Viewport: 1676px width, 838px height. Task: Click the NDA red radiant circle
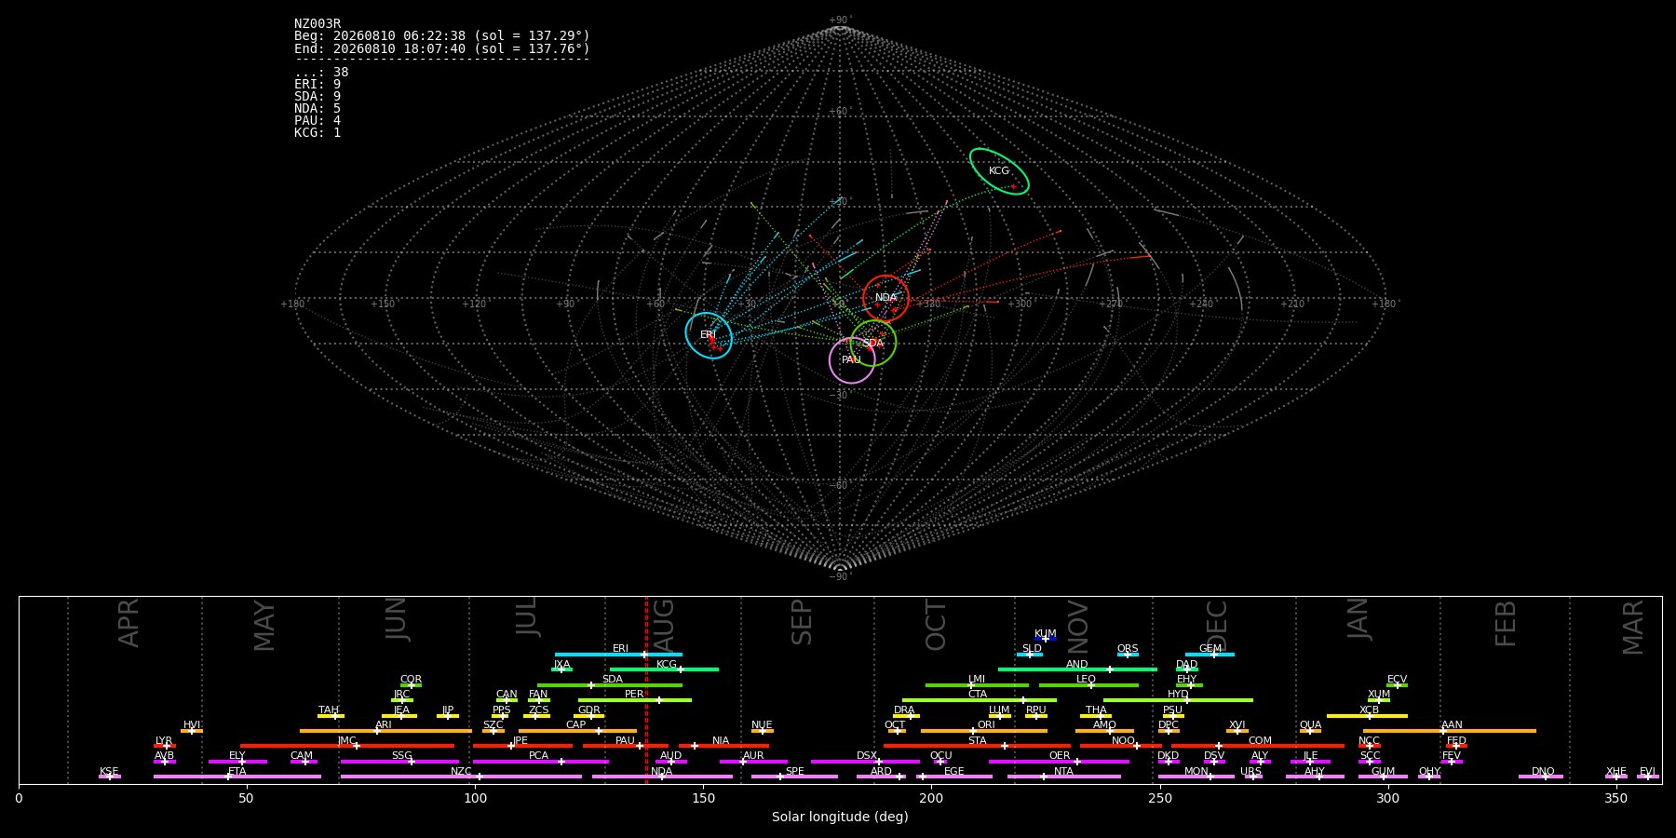coord(885,299)
